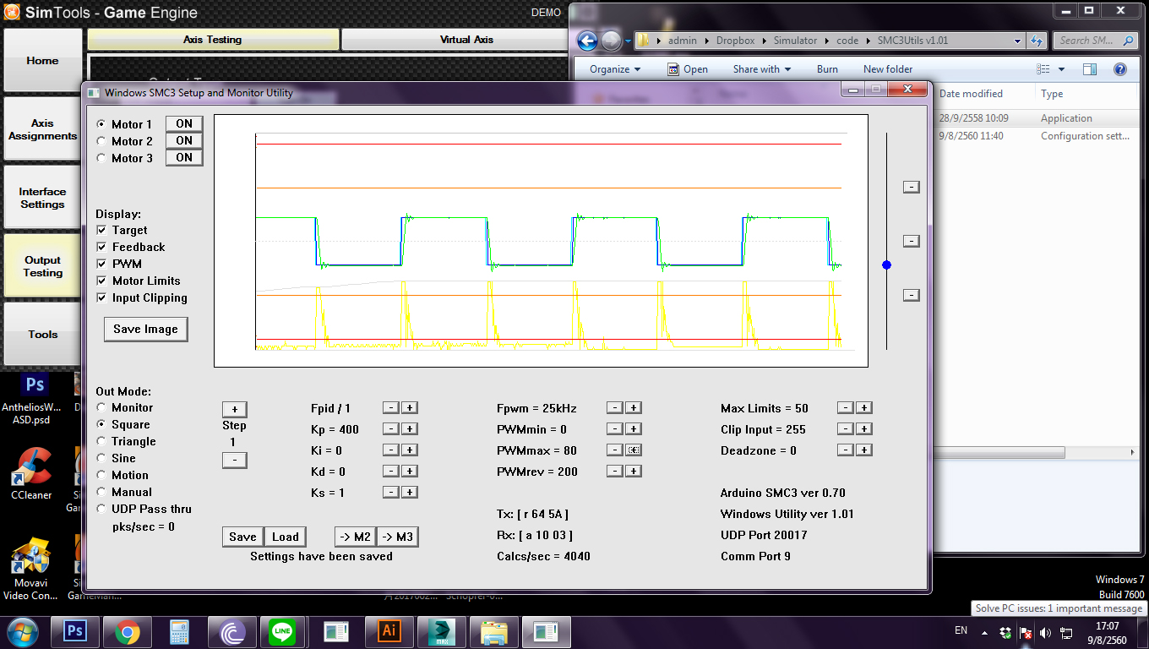Viewport: 1149px width, 649px height.
Task: Switch to the Axis Testing tab
Action: 212,40
